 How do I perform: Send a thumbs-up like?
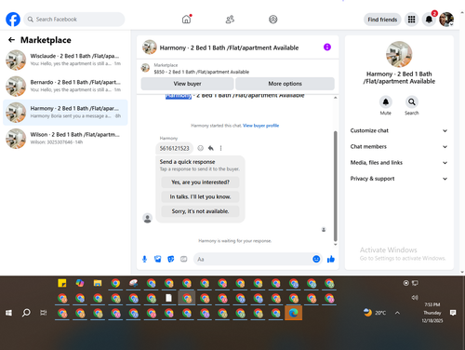(331, 259)
